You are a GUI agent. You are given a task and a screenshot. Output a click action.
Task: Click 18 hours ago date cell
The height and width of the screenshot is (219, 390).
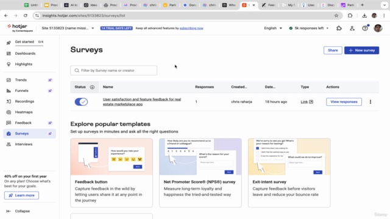(x=276, y=102)
